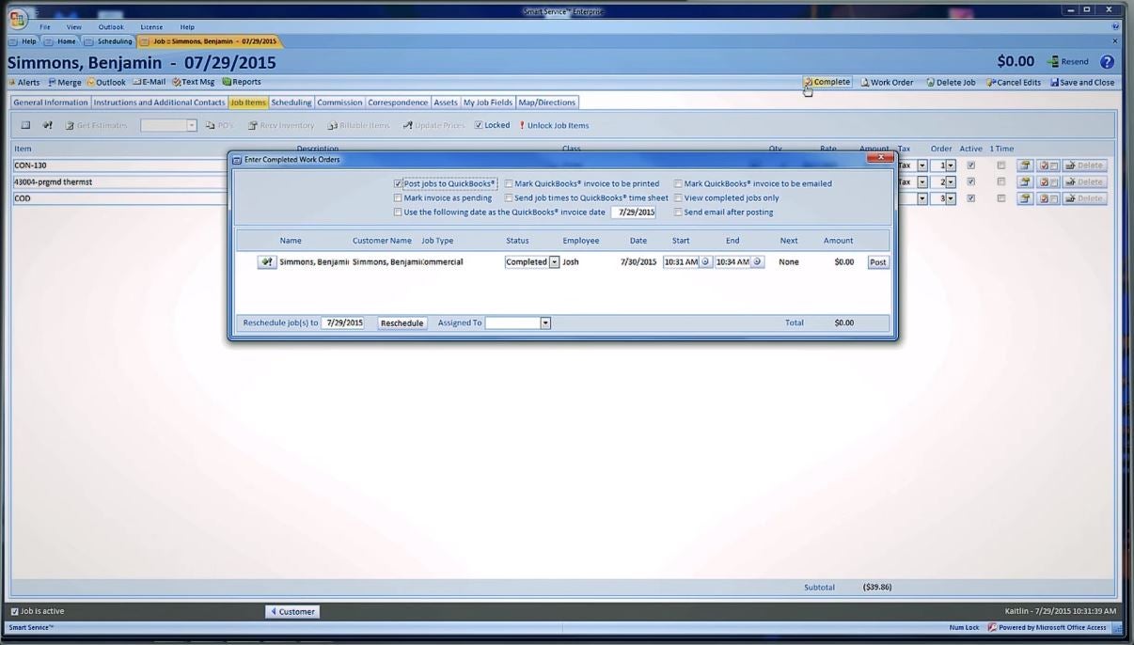Click the Reschedule button
The image size is (1134, 645).
click(402, 322)
